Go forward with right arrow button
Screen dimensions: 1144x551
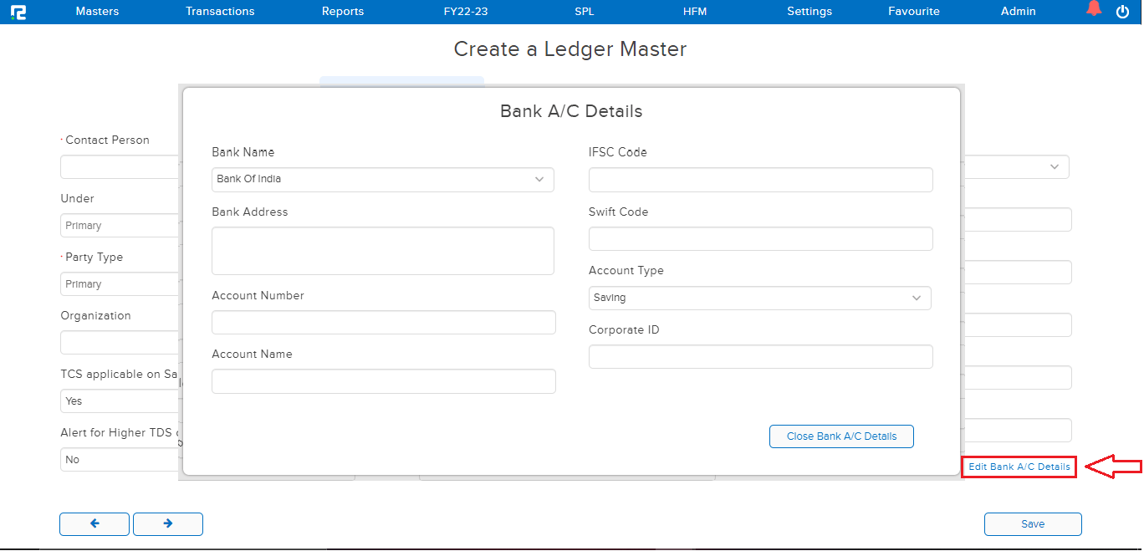[168, 523]
